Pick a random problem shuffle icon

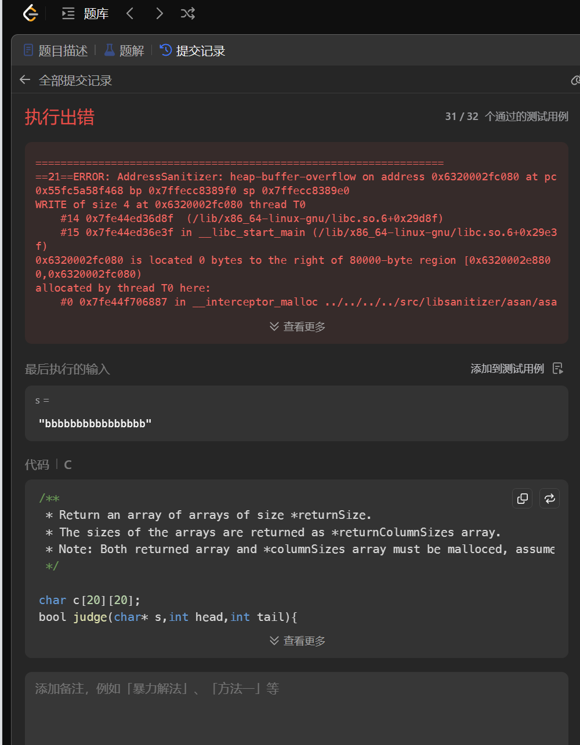pos(187,13)
